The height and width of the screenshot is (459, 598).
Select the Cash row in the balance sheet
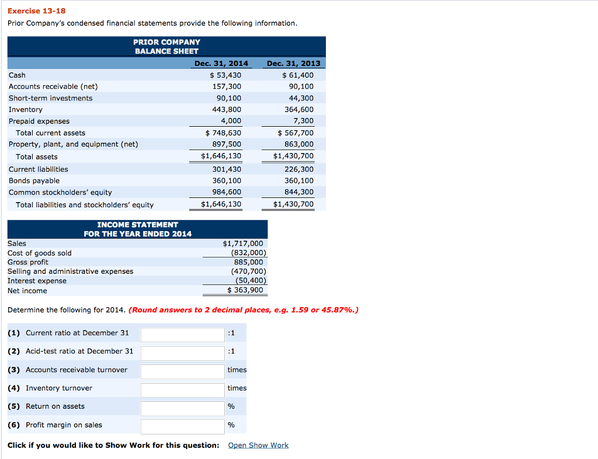15,75
